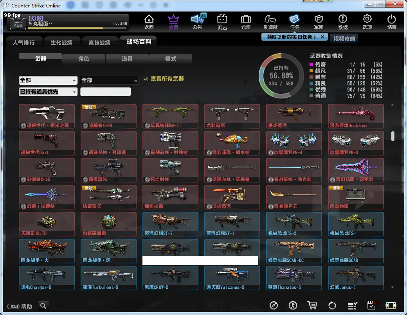Viewport: 407px width, 315px height.
Task: Click the running figure icon in bottom bar
Action: pos(293,305)
